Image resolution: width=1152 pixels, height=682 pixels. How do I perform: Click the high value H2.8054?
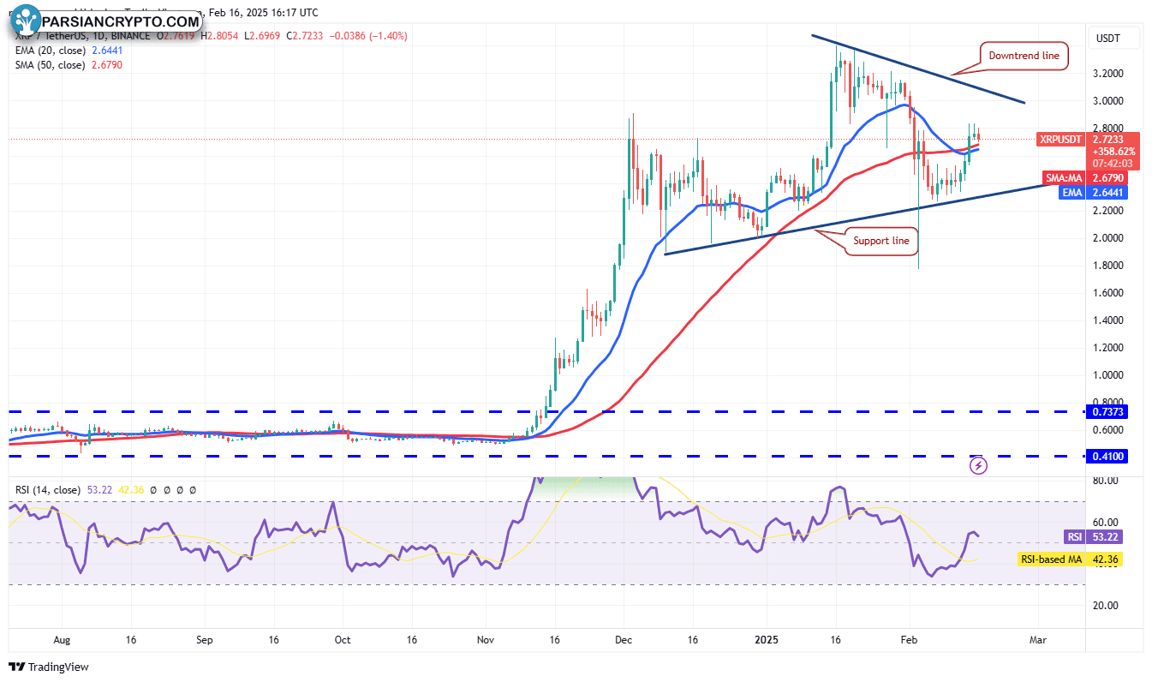click(220, 36)
